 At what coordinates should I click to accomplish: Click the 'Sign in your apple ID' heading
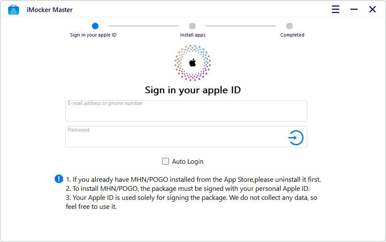tap(193, 90)
